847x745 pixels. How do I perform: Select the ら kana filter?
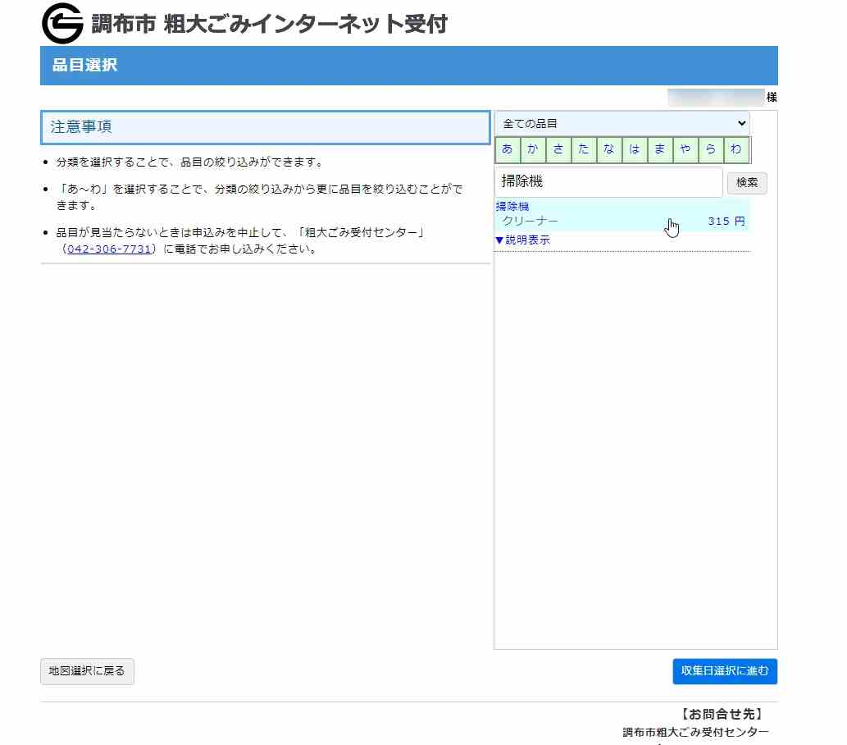point(711,149)
